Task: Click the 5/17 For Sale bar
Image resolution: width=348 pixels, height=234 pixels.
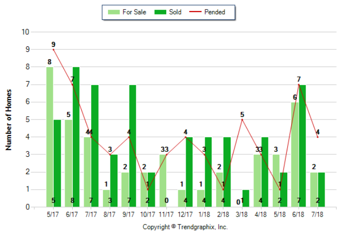Action: pos(50,137)
